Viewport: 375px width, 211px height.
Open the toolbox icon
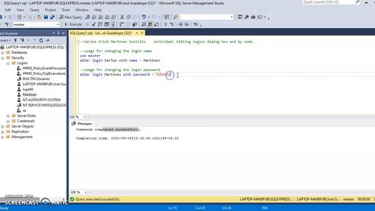[x=253, y=17]
